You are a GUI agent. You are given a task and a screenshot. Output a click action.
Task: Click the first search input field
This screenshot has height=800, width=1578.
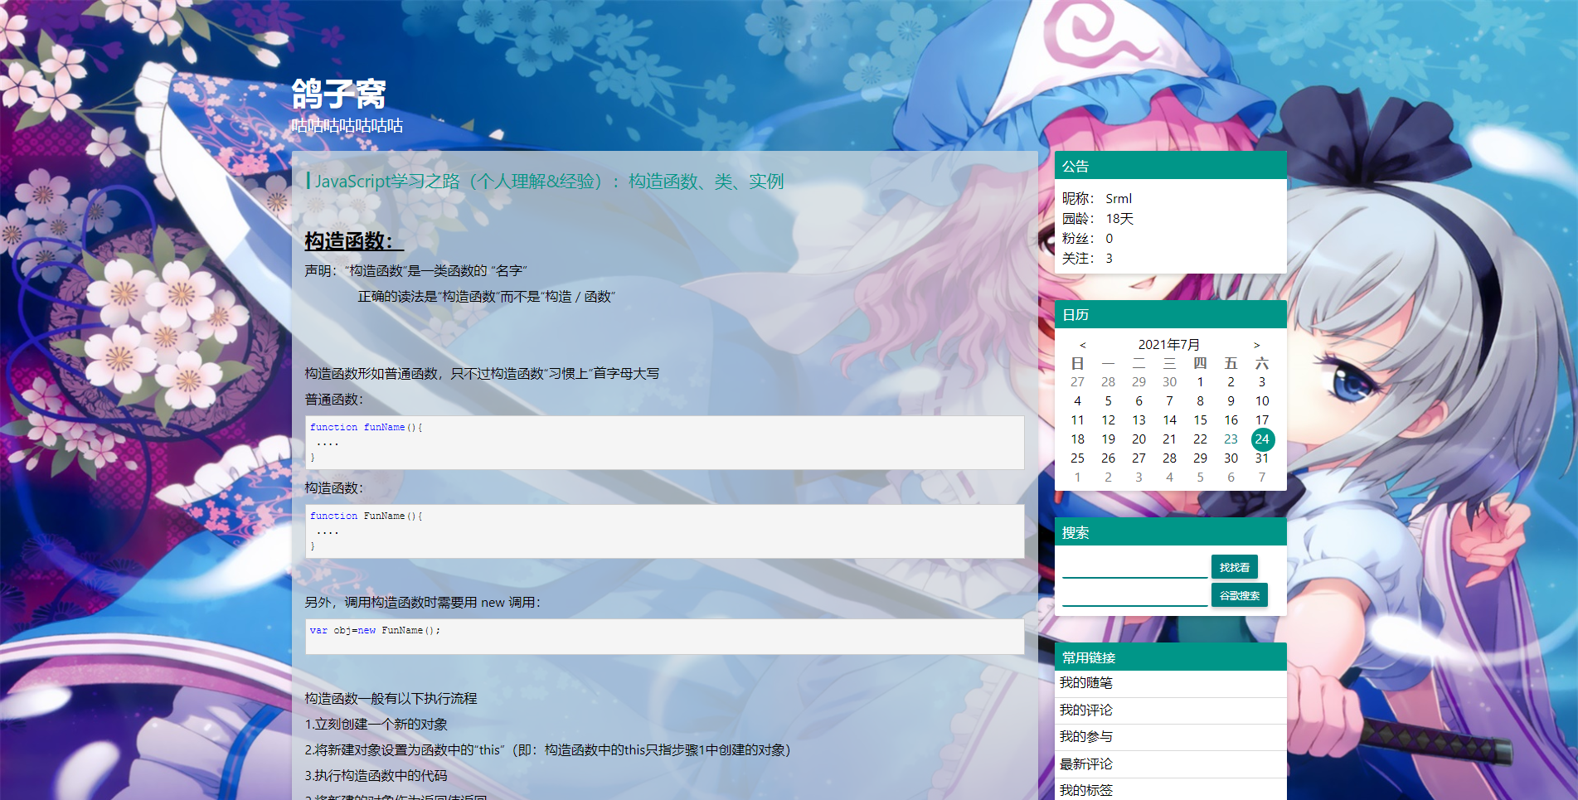1134,567
